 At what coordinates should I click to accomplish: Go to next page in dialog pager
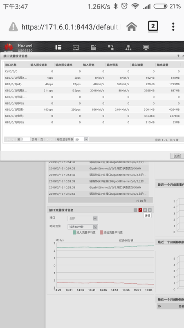(x=47, y=139)
